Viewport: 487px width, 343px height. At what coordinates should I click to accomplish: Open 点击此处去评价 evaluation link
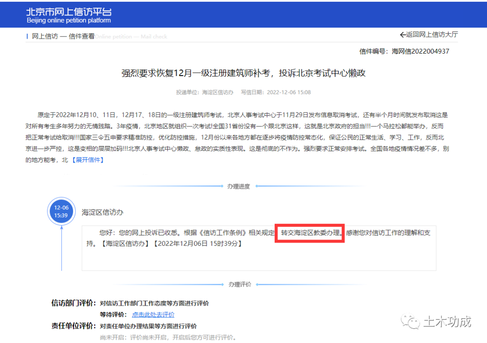[x=153, y=315]
